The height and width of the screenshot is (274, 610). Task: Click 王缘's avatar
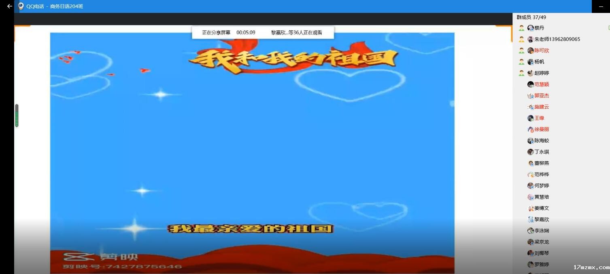(x=530, y=118)
